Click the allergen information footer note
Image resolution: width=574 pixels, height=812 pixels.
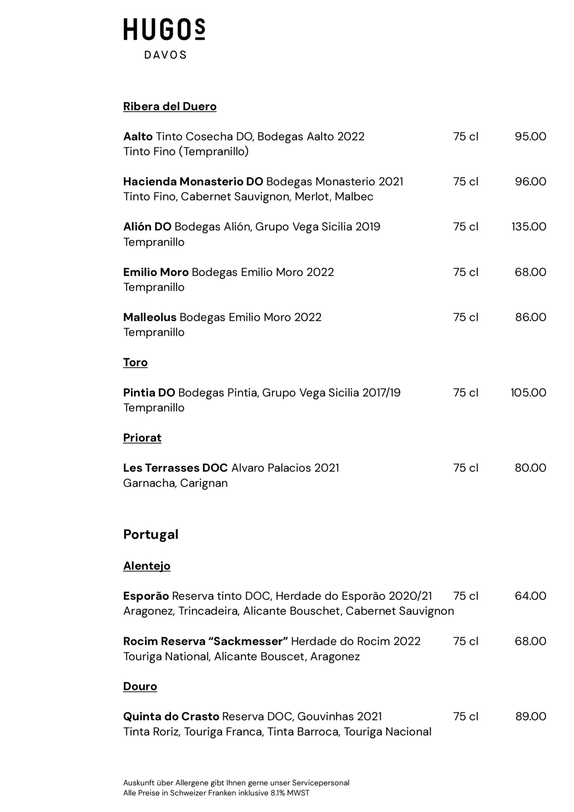[236, 783]
